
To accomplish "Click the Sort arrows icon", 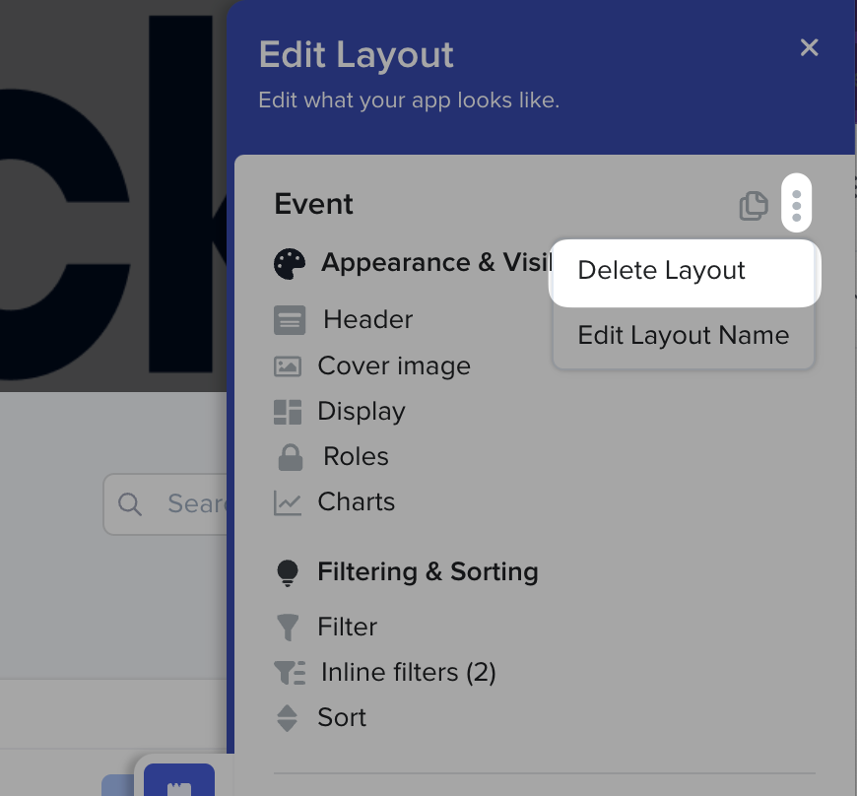I will (x=288, y=718).
